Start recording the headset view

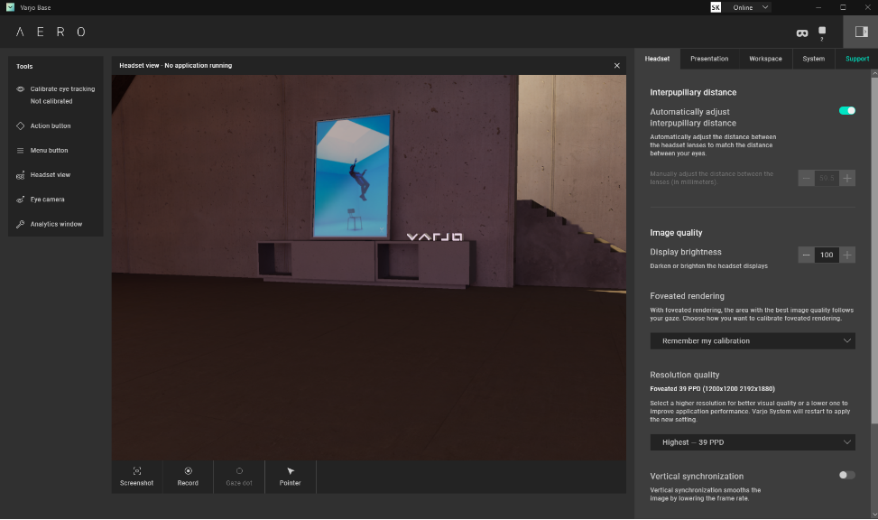point(188,476)
